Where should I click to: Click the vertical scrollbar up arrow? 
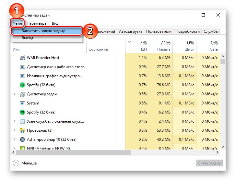coord(223,56)
